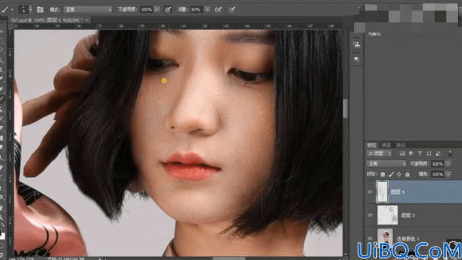Screen dimensions: 462x260
Task: Filter for shape layers icon
Action: coord(429,153)
